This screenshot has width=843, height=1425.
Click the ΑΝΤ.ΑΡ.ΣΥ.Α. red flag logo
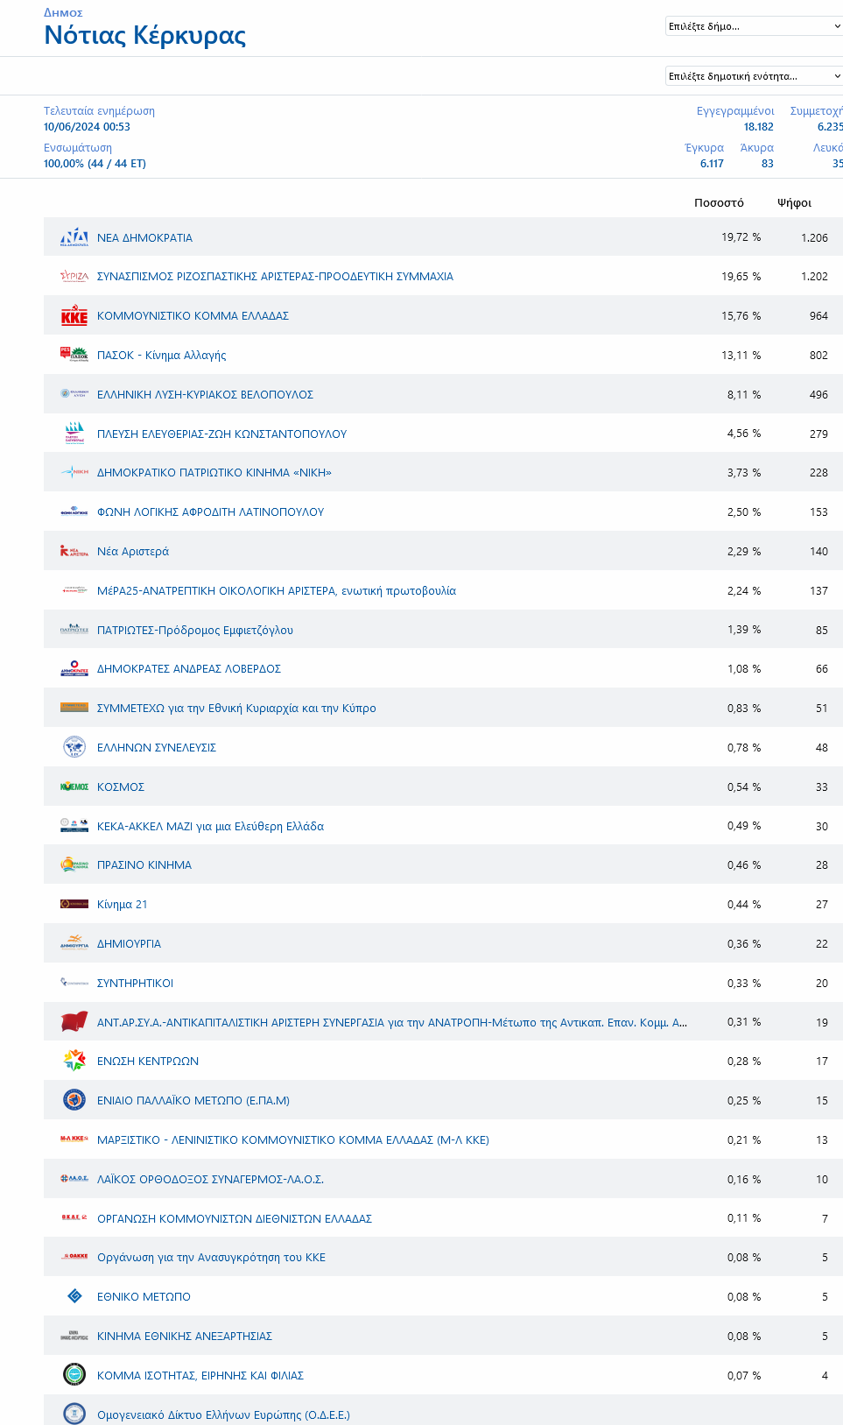[74, 1022]
